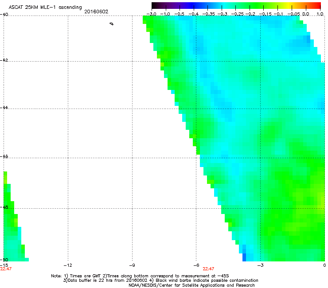This screenshot has width=328, height=288.
Task: Click the '-1.0' colorbar label
Action: pyautogui.click(x=165, y=14)
